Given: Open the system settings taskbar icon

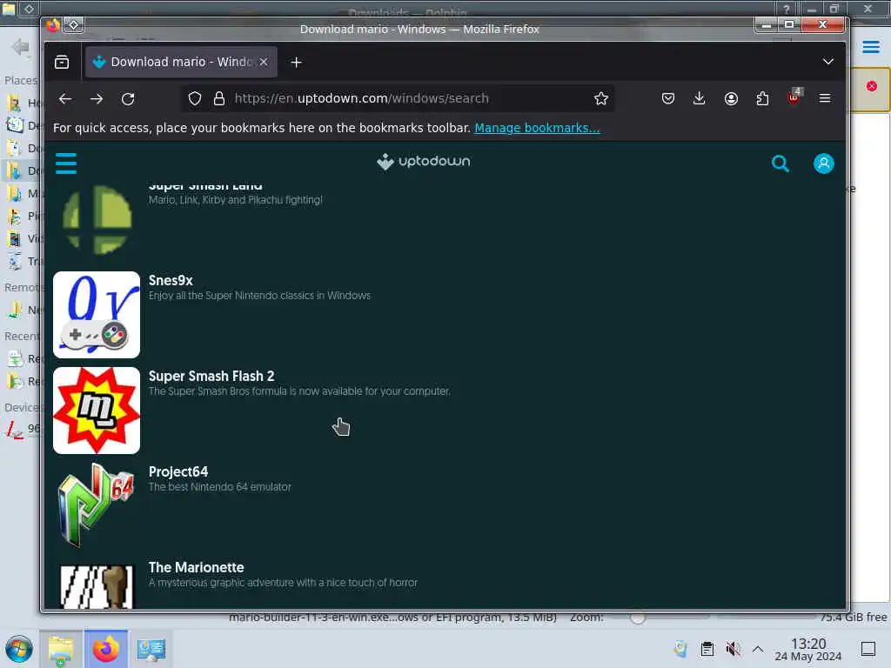Looking at the screenshot, I should 151,649.
